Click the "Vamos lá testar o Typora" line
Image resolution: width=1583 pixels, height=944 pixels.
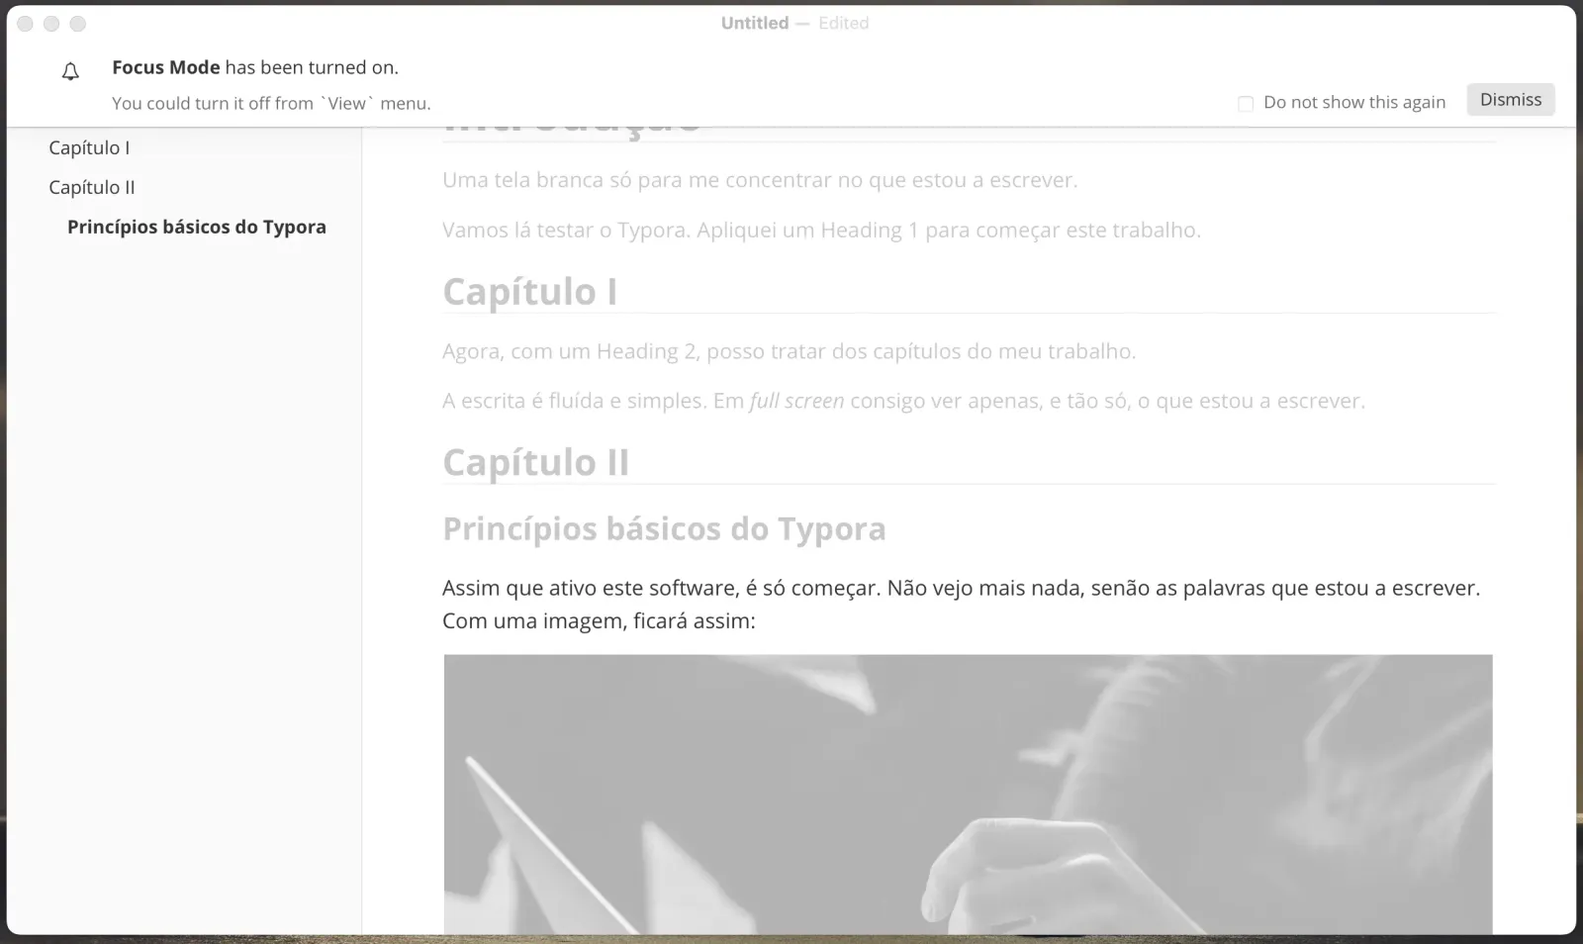(820, 229)
